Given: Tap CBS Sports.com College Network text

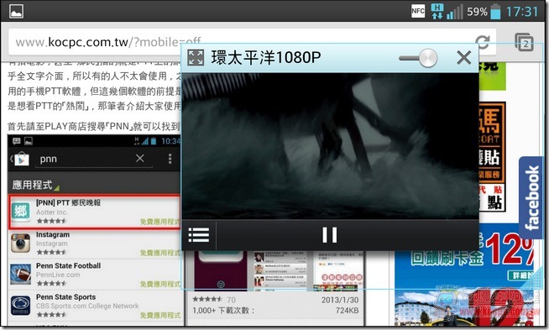Looking at the screenshot, I should coord(87,306).
